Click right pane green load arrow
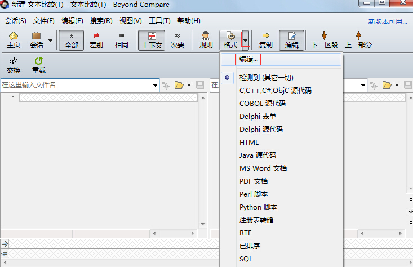The width and height of the screenshot is (413, 267). [x=373, y=85]
